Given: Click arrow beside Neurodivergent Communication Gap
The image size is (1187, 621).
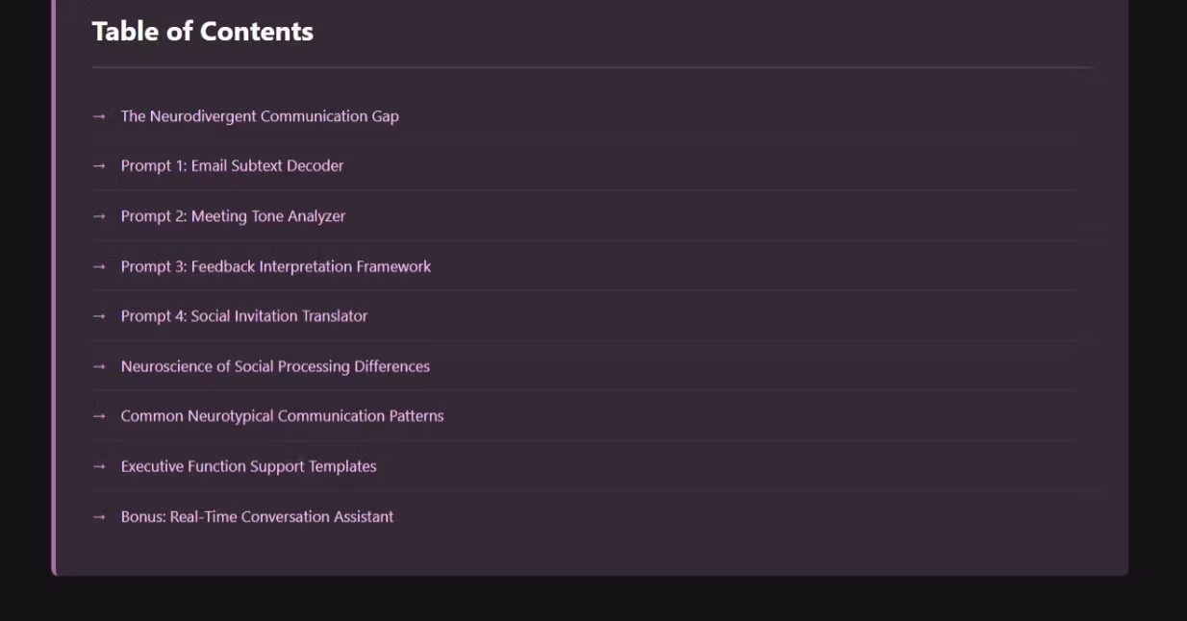Looking at the screenshot, I should [x=99, y=116].
